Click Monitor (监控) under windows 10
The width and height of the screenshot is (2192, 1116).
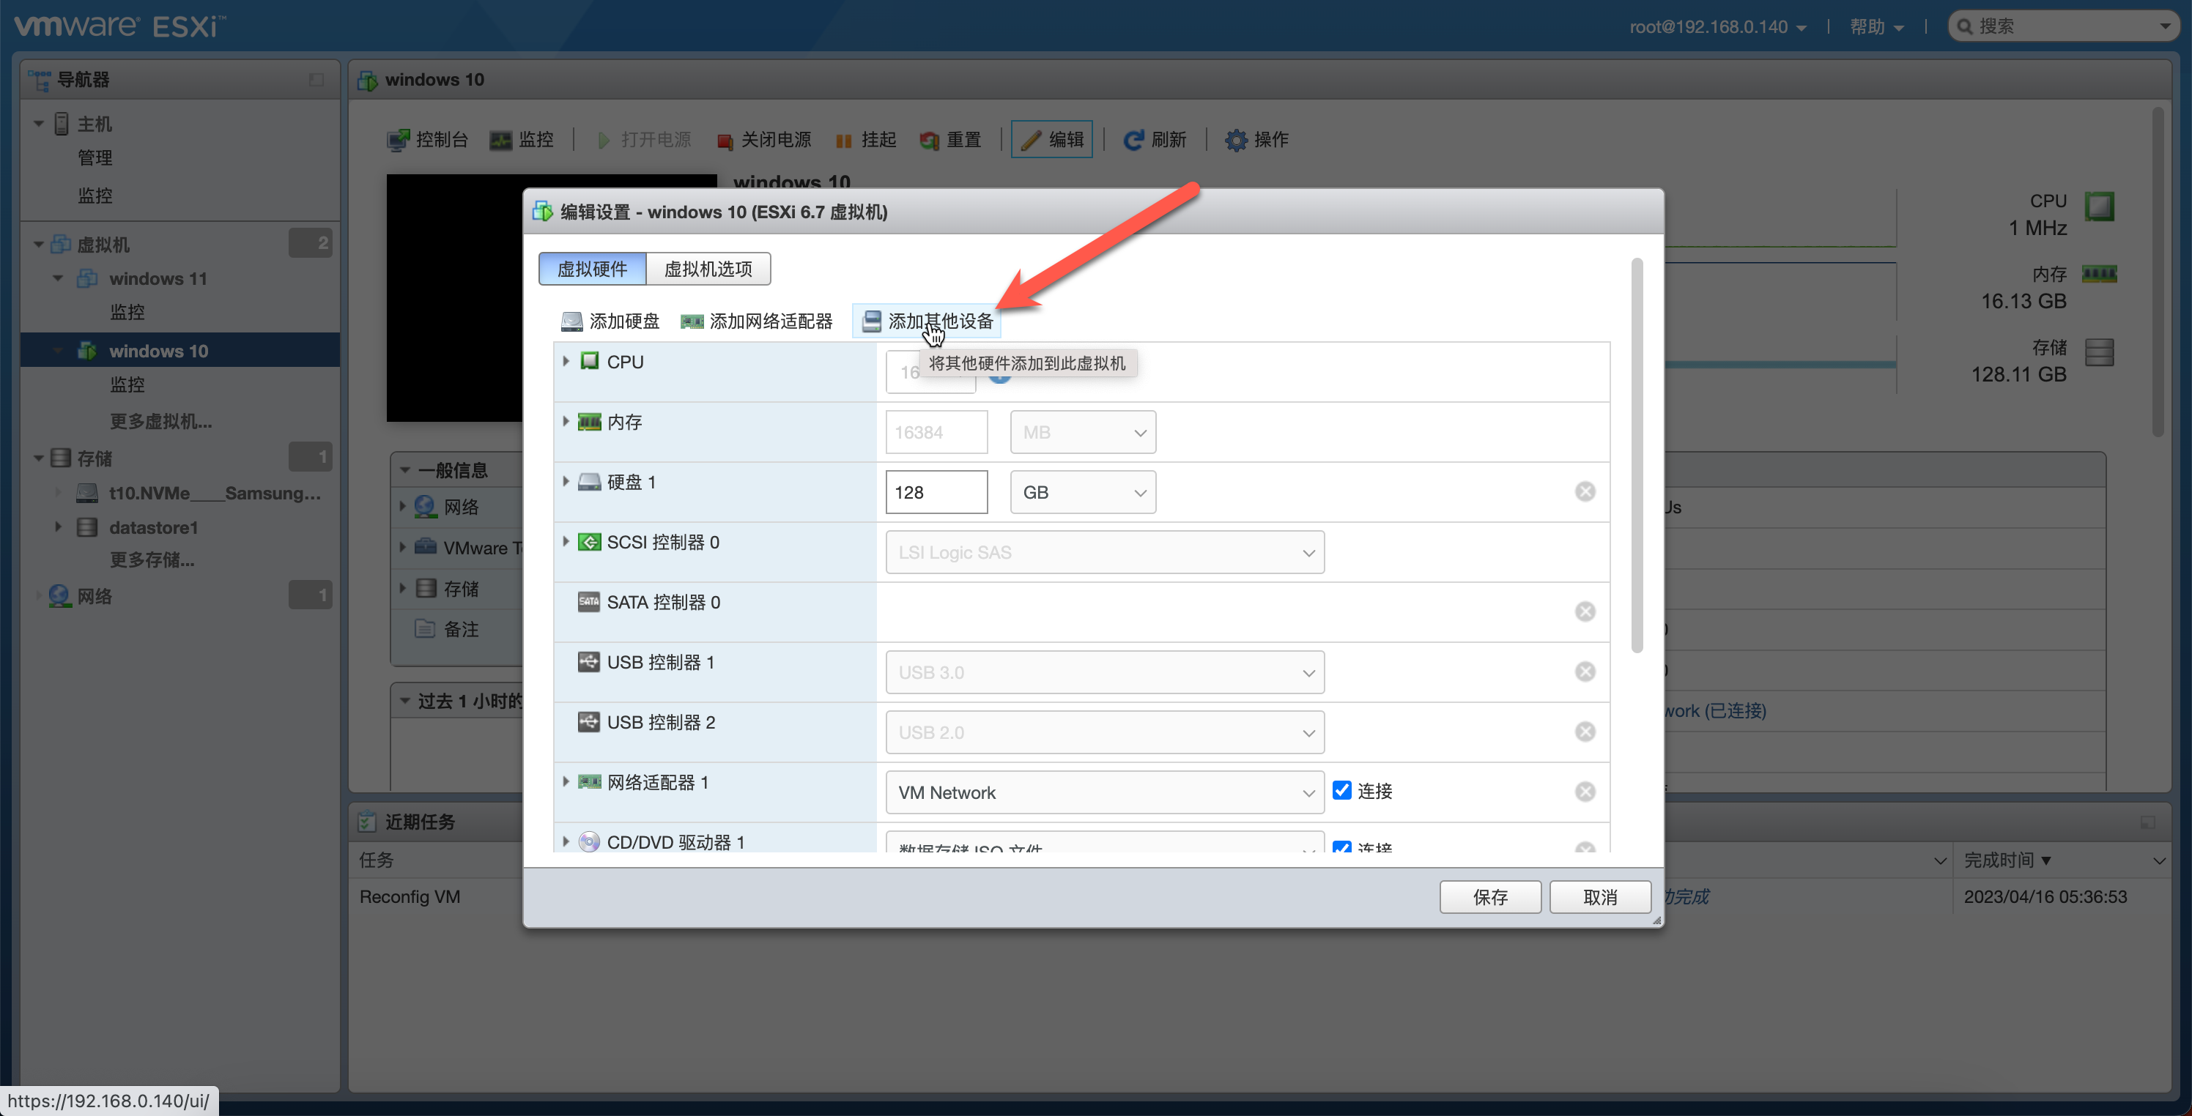coord(127,384)
